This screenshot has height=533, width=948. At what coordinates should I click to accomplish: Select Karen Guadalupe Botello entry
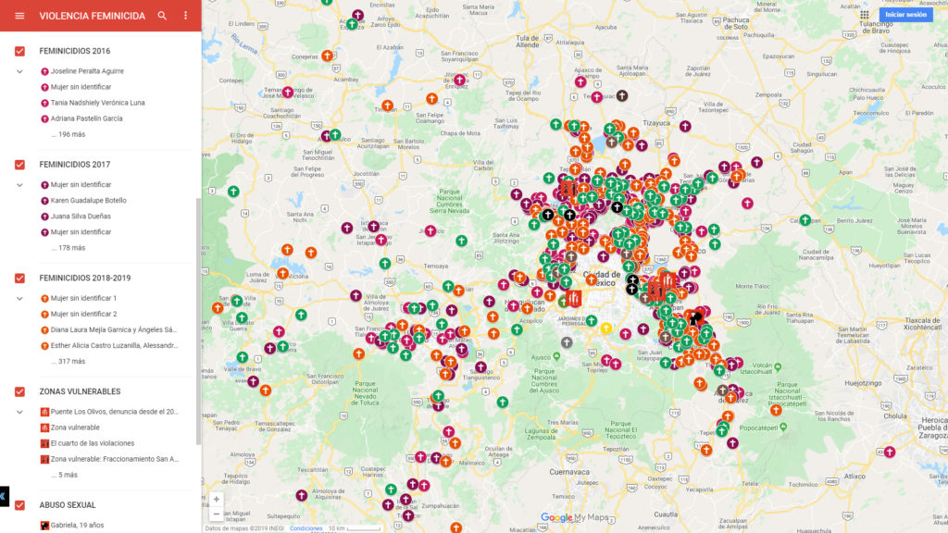pyautogui.click(x=88, y=200)
